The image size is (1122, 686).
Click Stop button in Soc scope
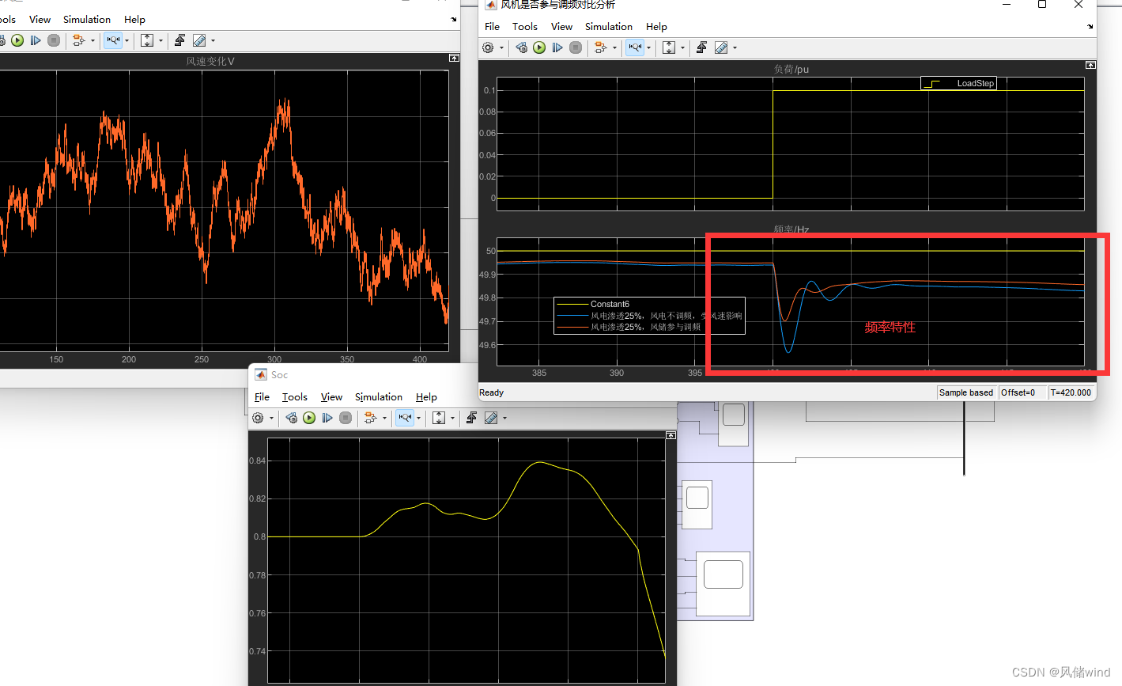click(346, 418)
